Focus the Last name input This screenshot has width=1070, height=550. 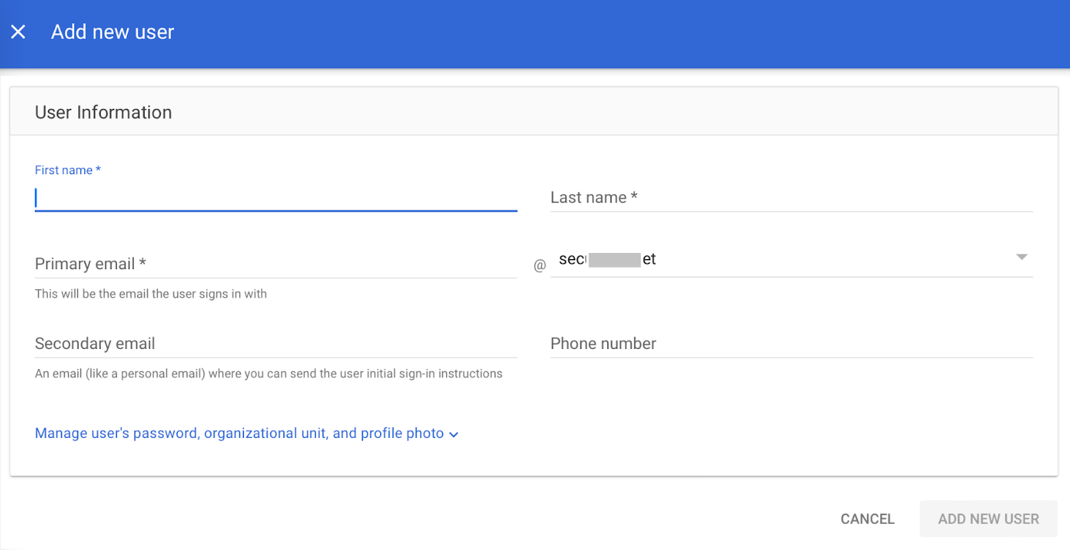tap(791, 198)
